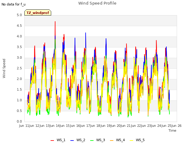Click the Jun 17 x-axis tick label
The height and width of the screenshot is (146, 195).
(x=85, y=126)
